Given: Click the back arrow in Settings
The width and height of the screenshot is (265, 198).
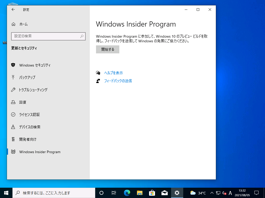Looking at the screenshot, I should point(13,10).
